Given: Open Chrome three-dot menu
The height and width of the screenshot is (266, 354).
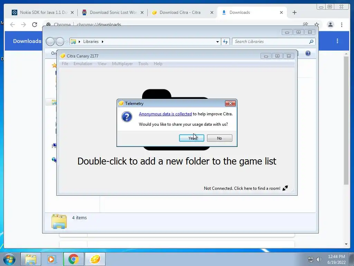Looking at the screenshot, I should [342, 25].
